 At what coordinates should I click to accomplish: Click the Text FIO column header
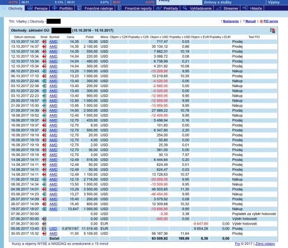(254, 37)
